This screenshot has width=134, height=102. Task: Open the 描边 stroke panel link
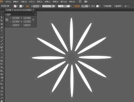(28, 6)
